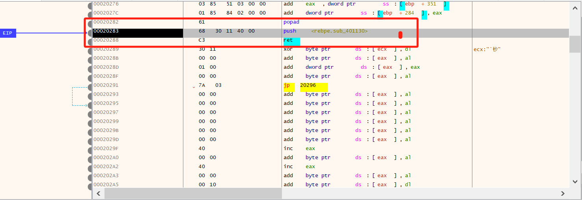This screenshot has height=200, width=582.
Task: Click the vertical scrollbar down arrow
Action: pyautogui.click(x=575, y=181)
